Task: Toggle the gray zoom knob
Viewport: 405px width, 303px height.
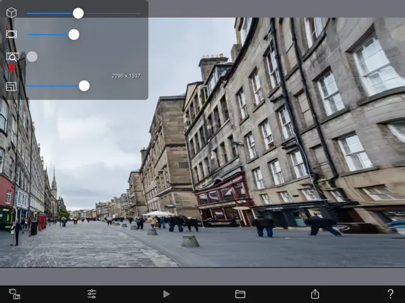Action: point(32,57)
